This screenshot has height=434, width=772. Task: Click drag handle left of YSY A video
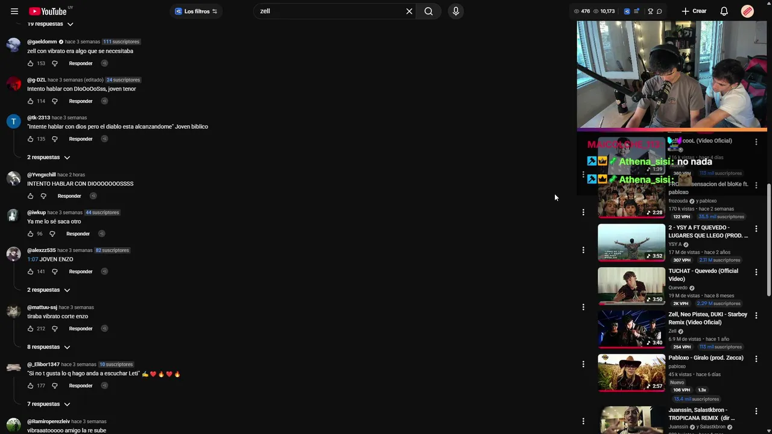(x=583, y=250)
